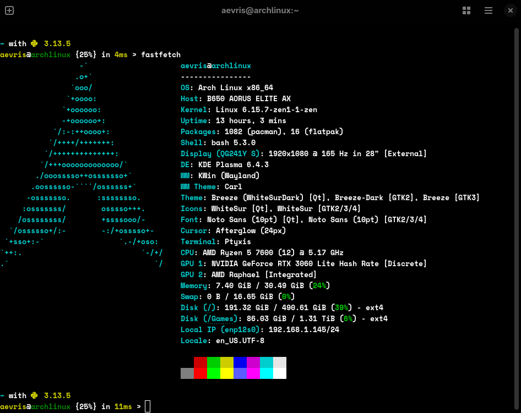Click the Python icon in the top prompt
Image resolution: width=521 pixels, height=413 pixels.
tap(34, 43)
